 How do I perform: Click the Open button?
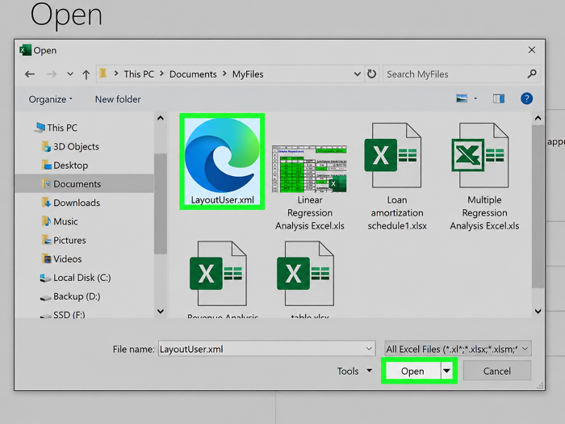412,371
